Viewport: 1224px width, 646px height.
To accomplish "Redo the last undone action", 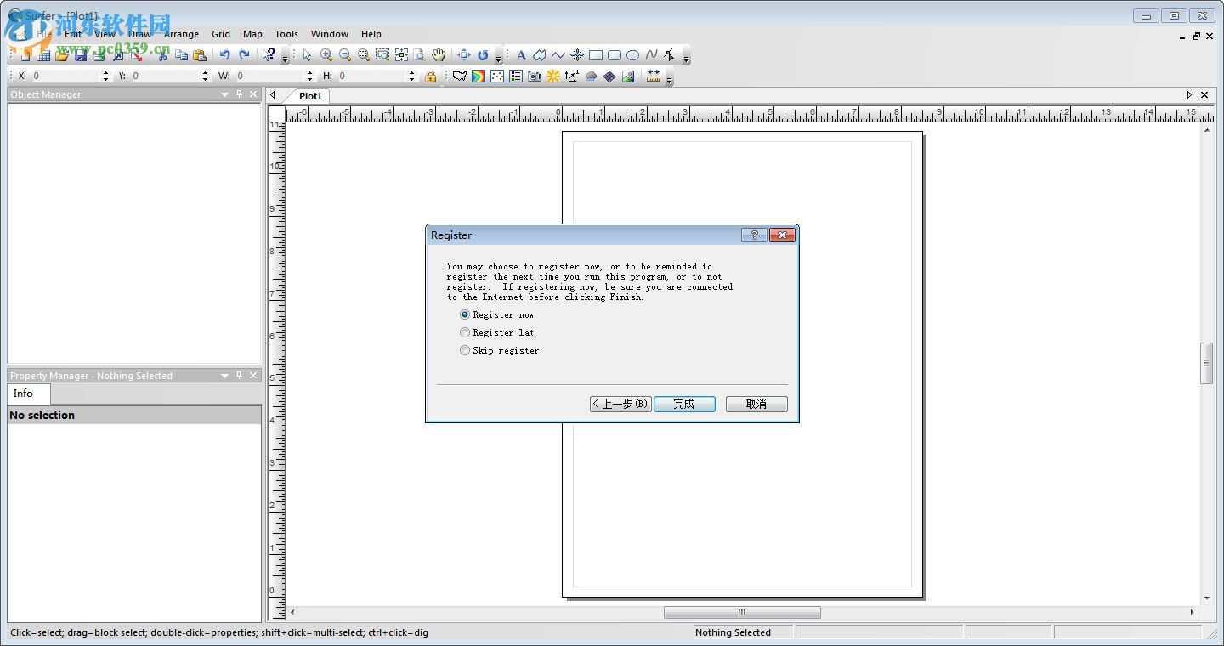I will [244, 55].
